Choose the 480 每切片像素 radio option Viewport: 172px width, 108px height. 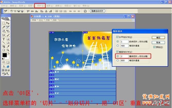[118, 46]
